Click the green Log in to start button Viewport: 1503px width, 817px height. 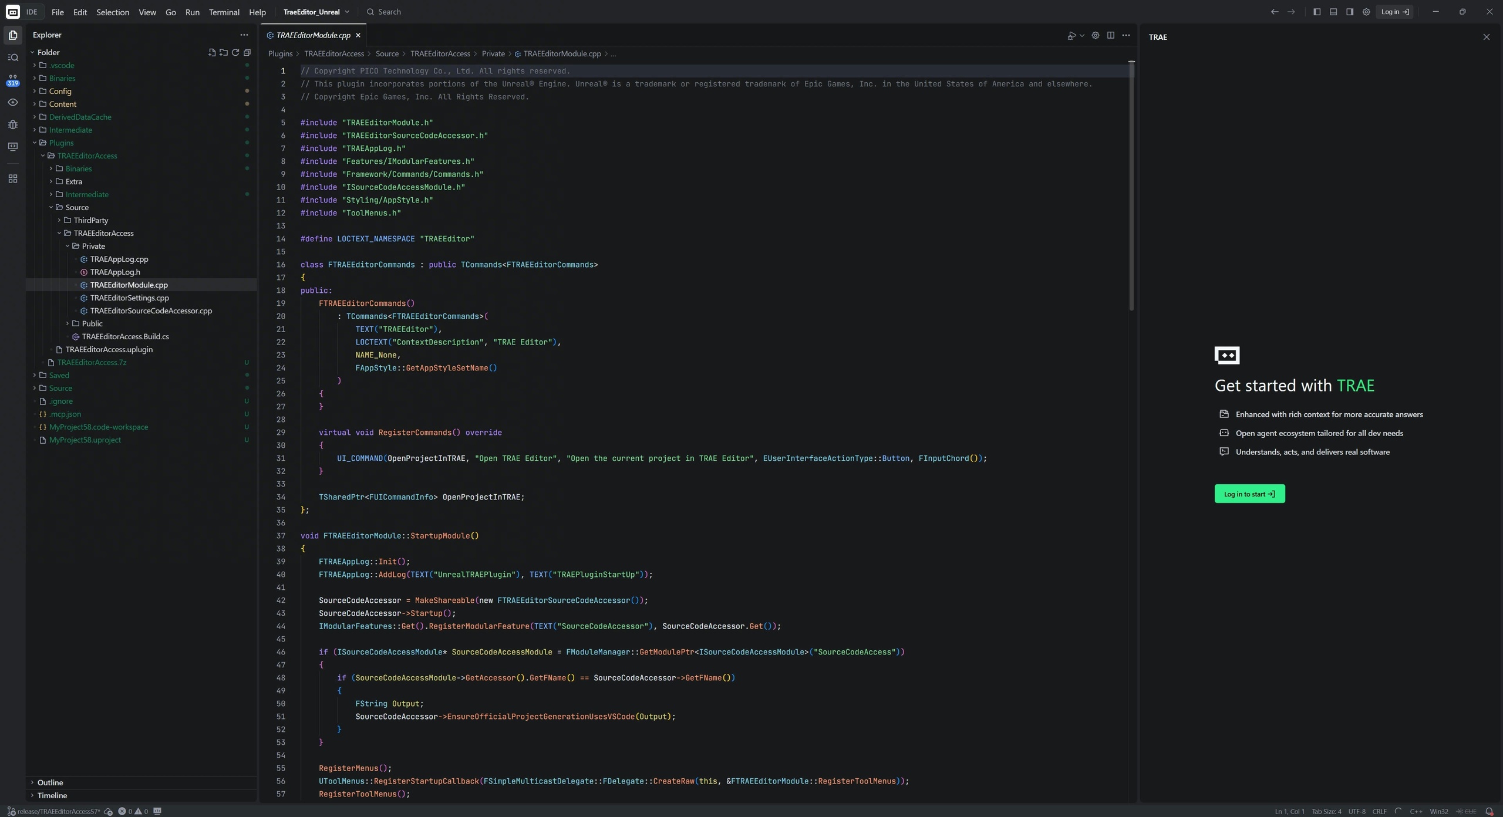tap(1249, 494)
